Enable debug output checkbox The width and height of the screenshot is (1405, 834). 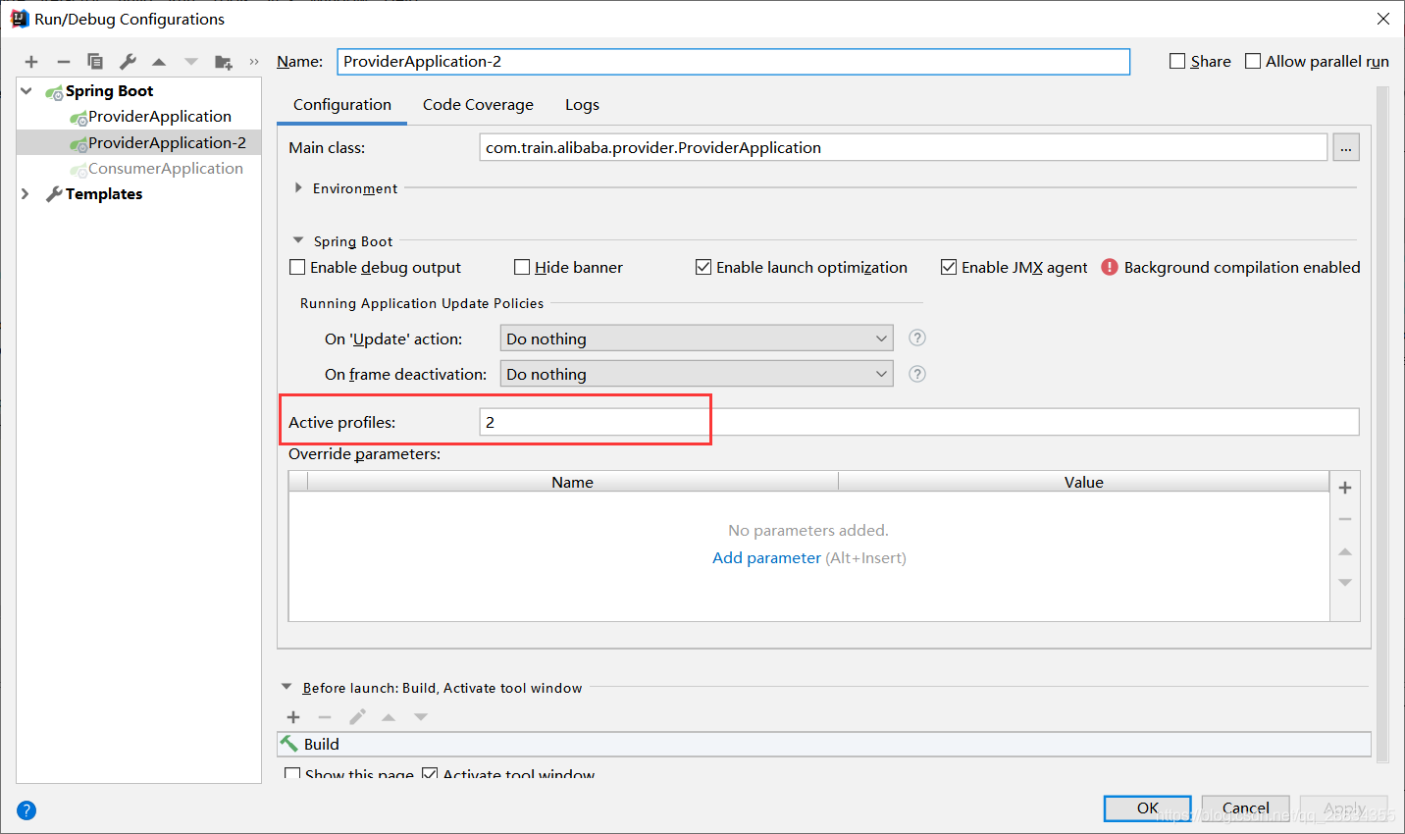point(297,267)
